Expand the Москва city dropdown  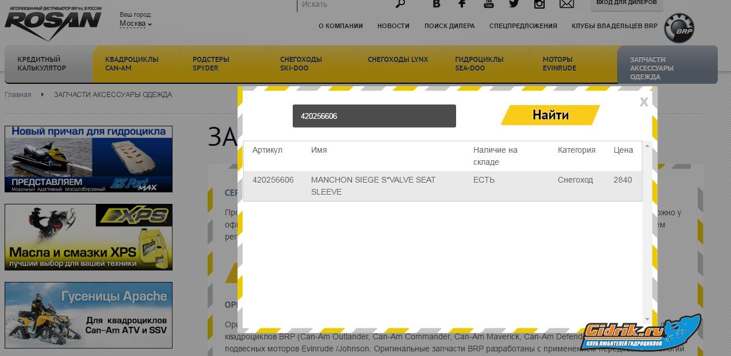(136, 24)
